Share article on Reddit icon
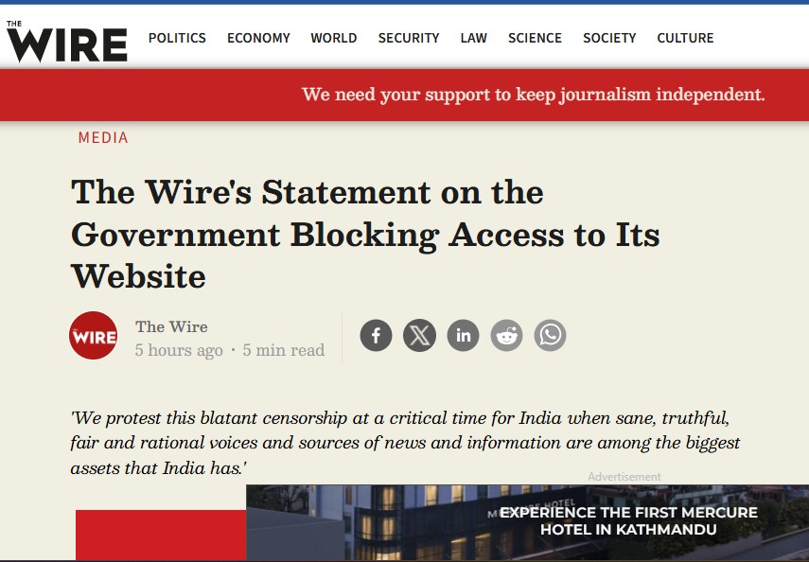809x562 pixels. click(x=506, y=336)
